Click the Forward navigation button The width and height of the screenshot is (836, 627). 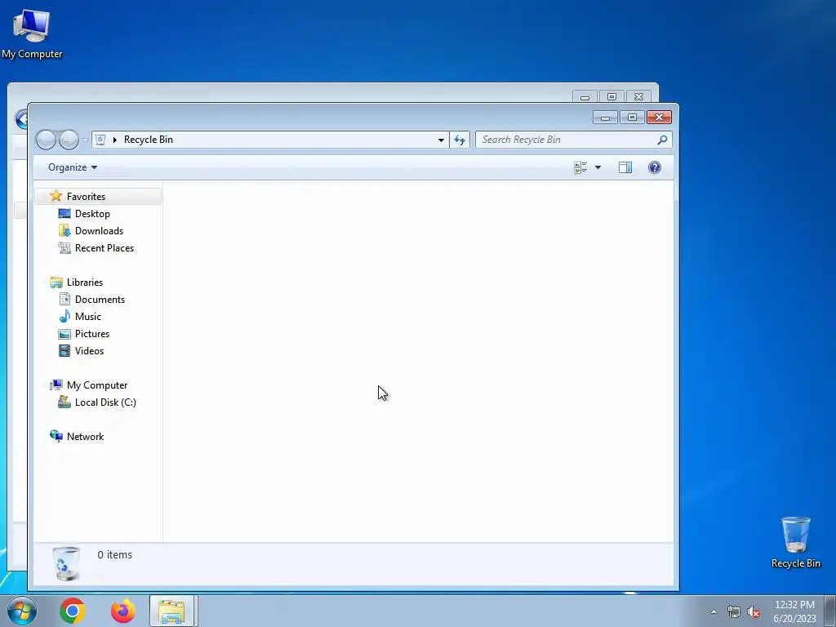[x=69, y=140]
